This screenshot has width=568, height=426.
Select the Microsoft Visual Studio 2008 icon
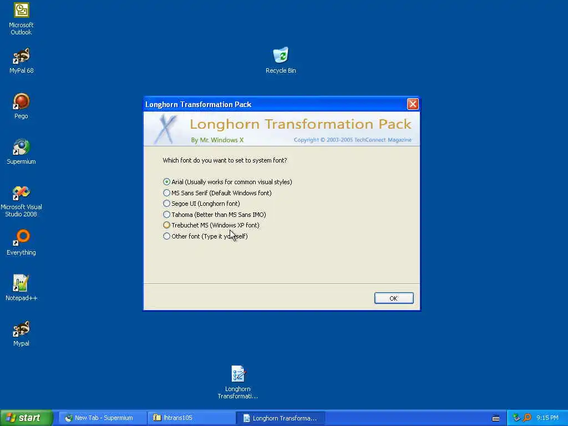21,201
